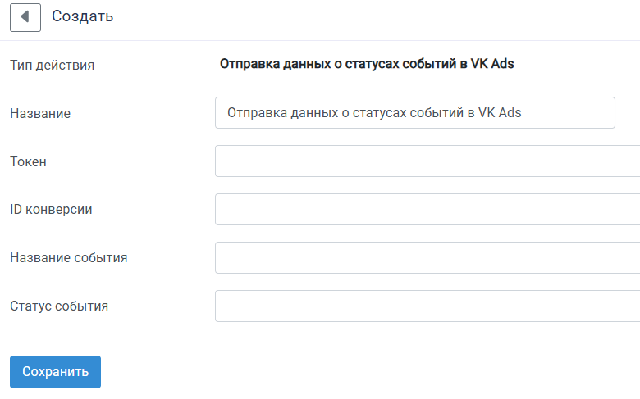640x399 pixels.
Task: Click the ID конверсии label
Action: (x=51, y=210)
